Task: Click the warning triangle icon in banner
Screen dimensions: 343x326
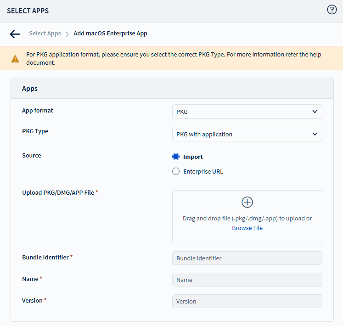Action: tap(16, 59)
